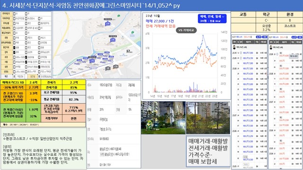Click the 오성중 3.2% cell
The height and width of the screenshot is (170, 303).
coord(267,27)
